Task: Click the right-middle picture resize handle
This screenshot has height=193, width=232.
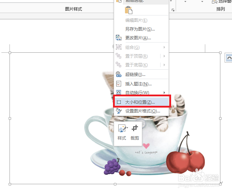Action: coord(220,118)
